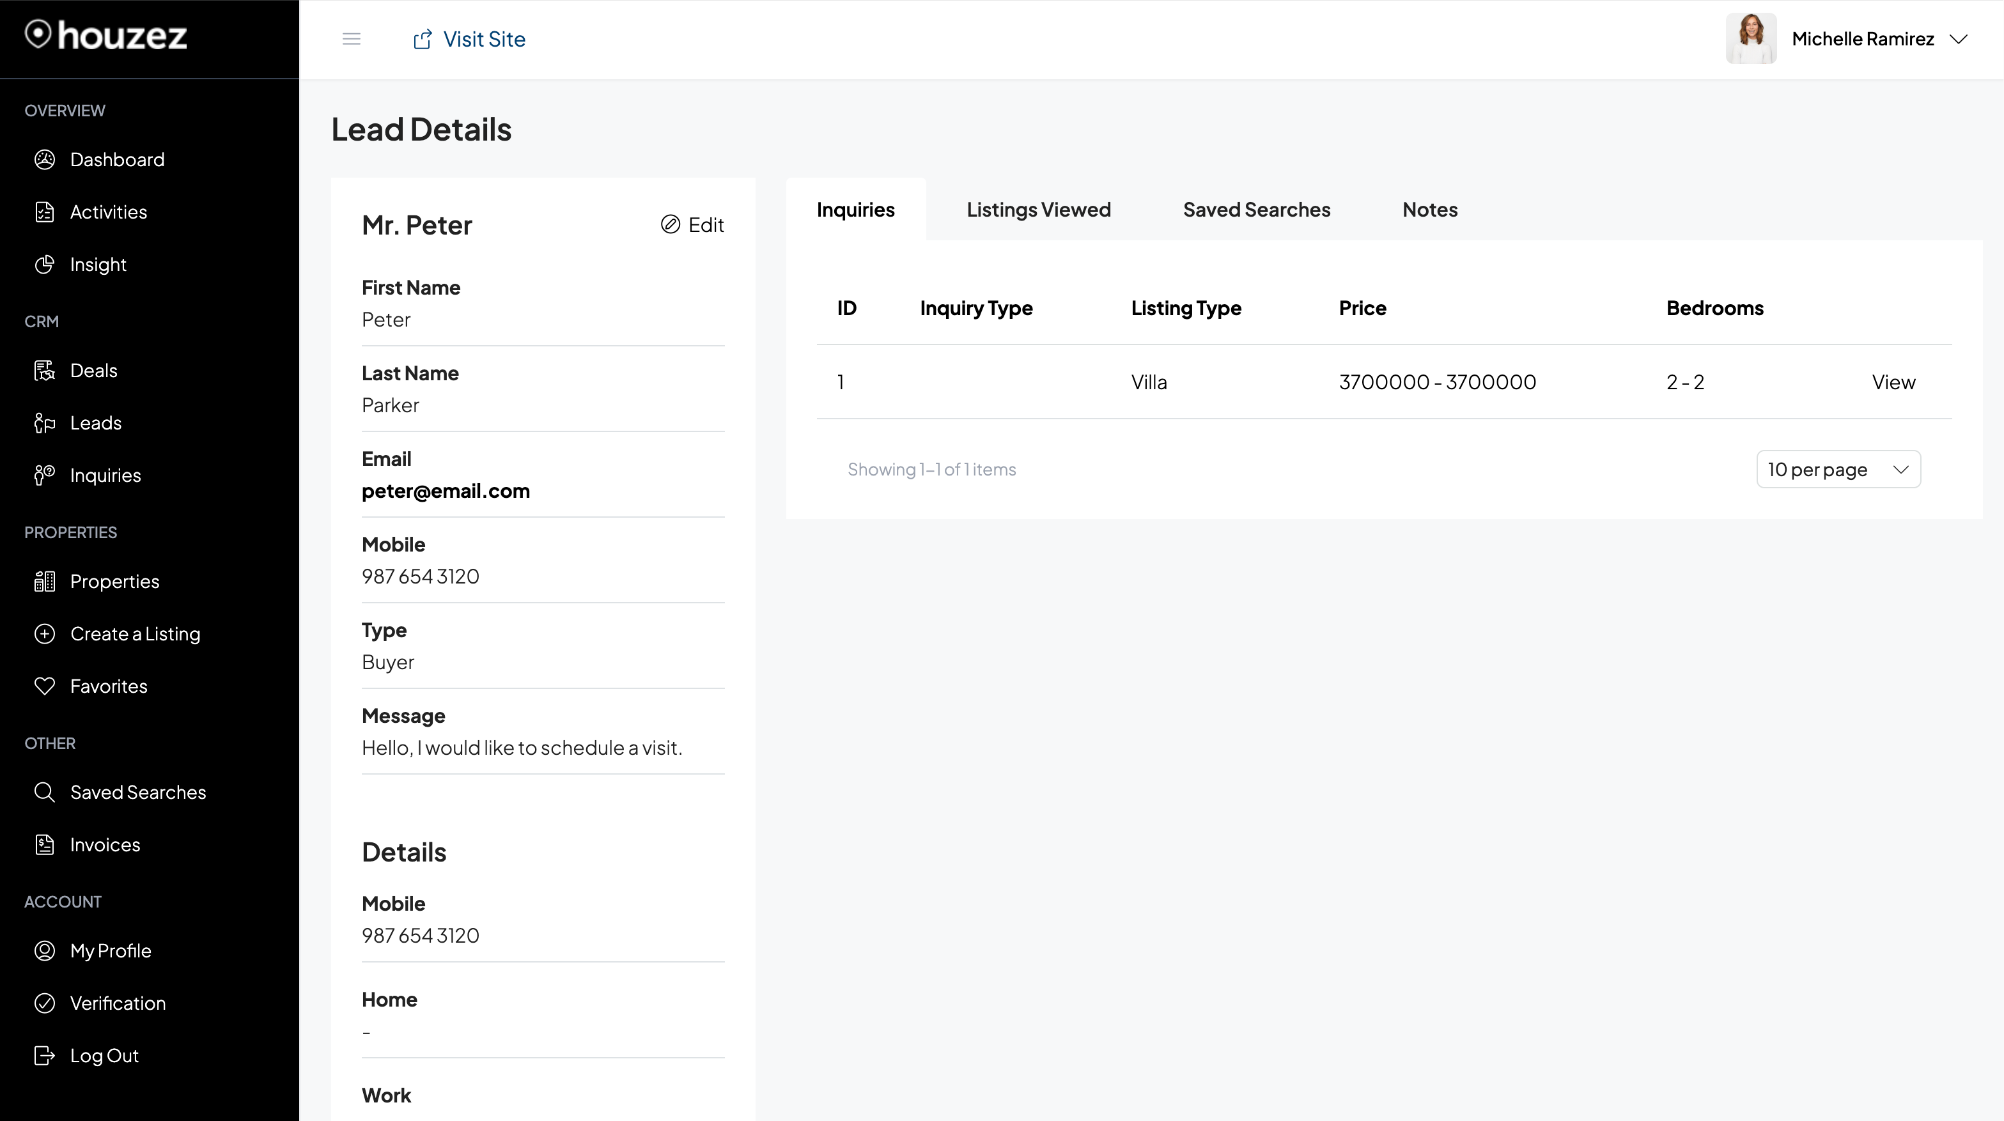
Task: Click the Invoices sidebar item
Action: (x=105, y=844)
